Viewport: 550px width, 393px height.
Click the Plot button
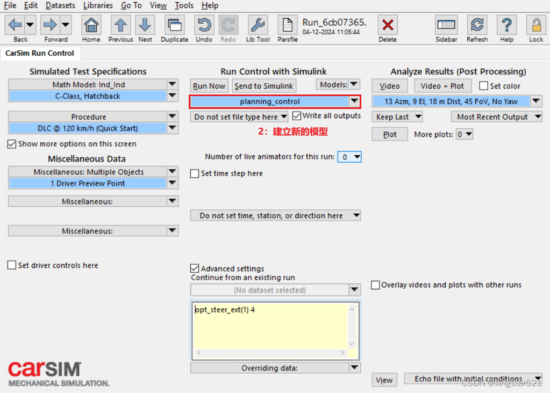(390, 134)
